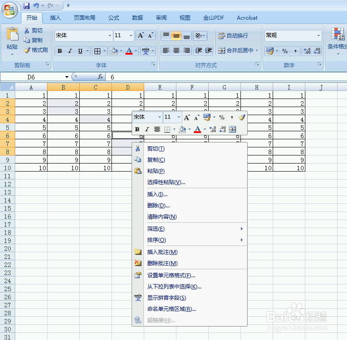
Task: Apply ribbon red font color A
Action: [x=129, y=51]
